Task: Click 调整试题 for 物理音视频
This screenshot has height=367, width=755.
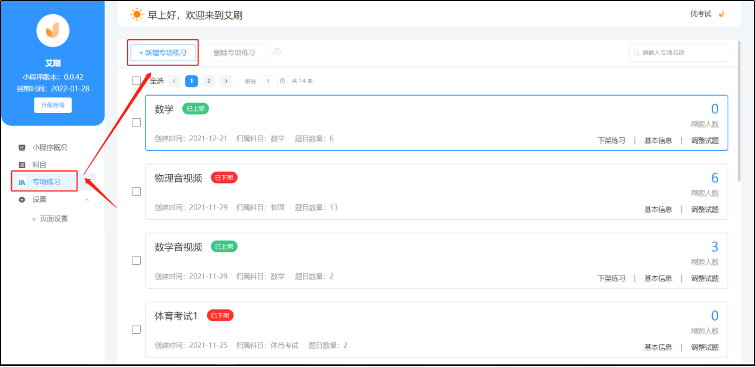Action: (x=705, y=210)
